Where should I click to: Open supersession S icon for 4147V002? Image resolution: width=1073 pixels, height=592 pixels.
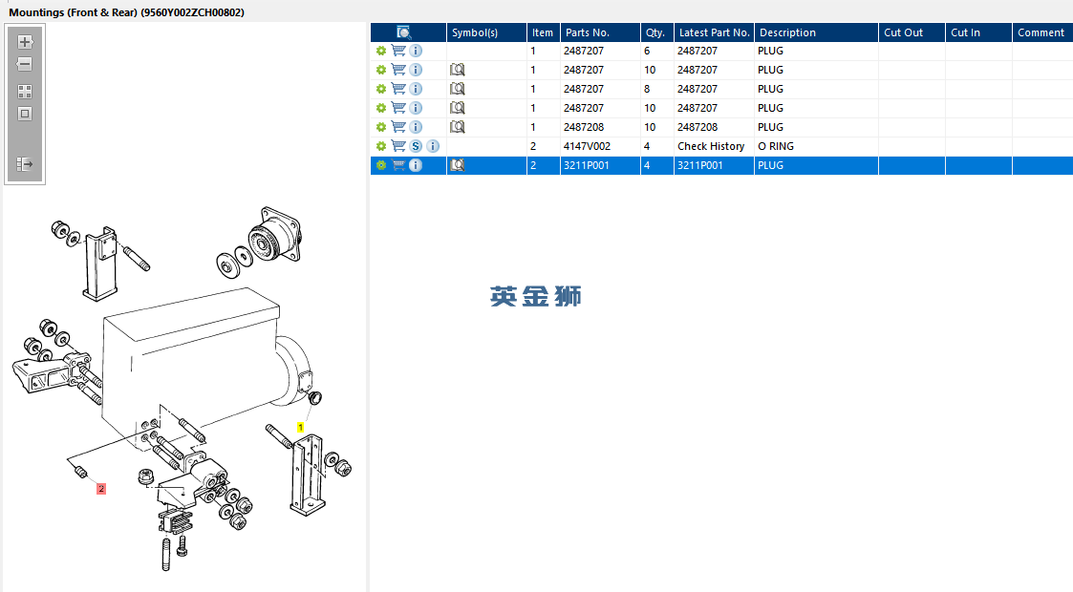click(x=416, y=146)
